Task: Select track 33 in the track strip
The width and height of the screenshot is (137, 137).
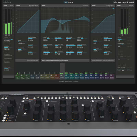Action: 77,76
